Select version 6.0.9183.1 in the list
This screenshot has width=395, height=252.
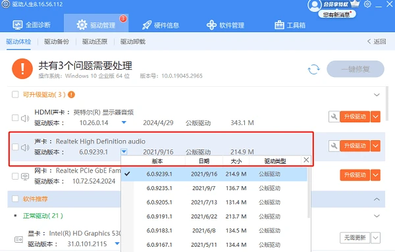(x=214, y=230)
